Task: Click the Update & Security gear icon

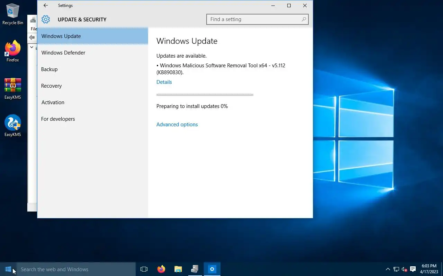Action: [46, 19]
